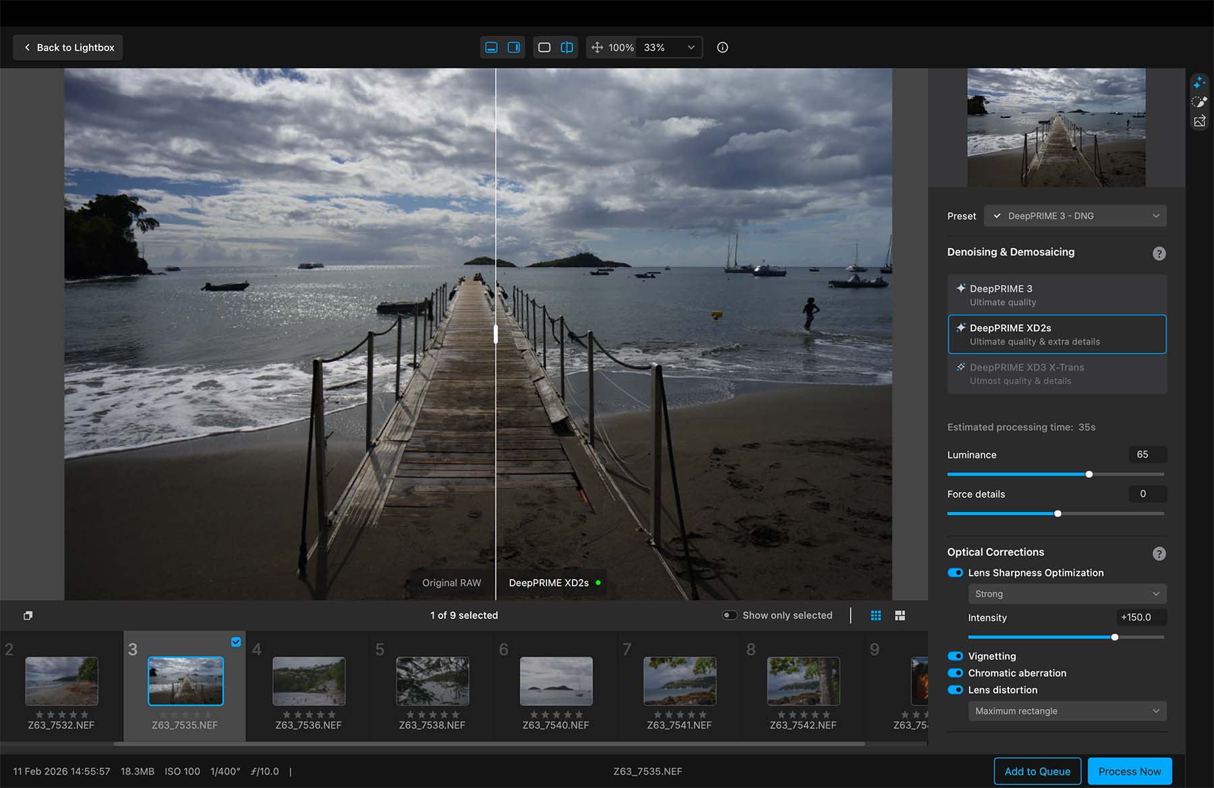Click Denoising & Demosaicing help icon
Image resolution: width=1214 pixels, height=788 pixels.
1159,253
